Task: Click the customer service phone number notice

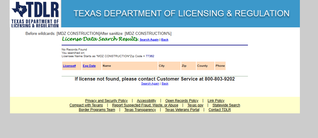Action: [x=155, y=79]
